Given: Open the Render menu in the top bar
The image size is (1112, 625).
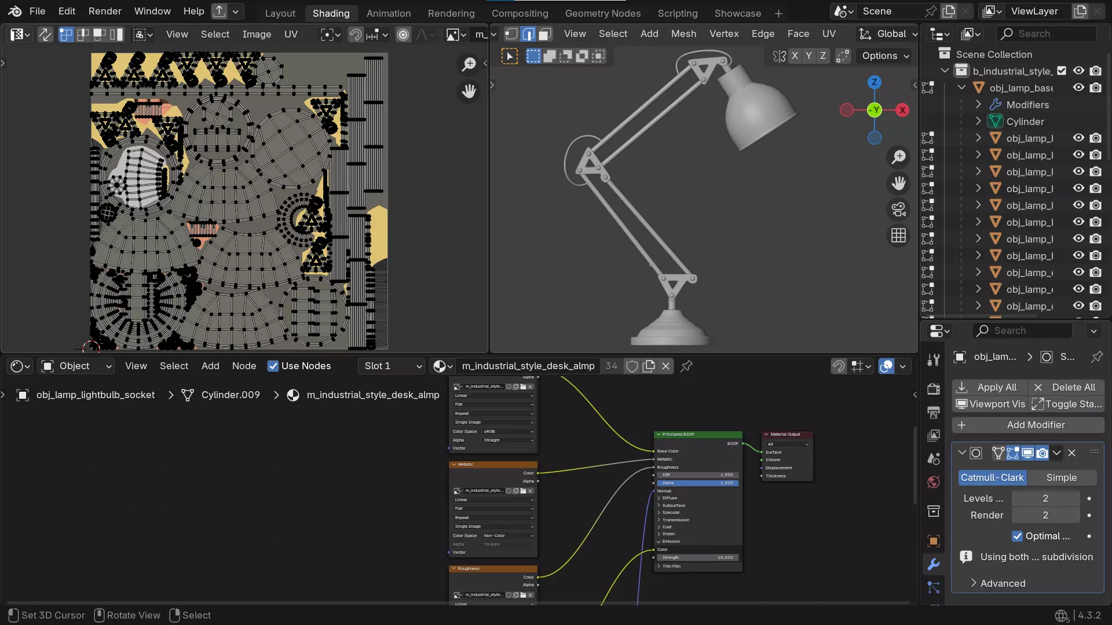Looking at the screenshot, I should click(105, 11).
